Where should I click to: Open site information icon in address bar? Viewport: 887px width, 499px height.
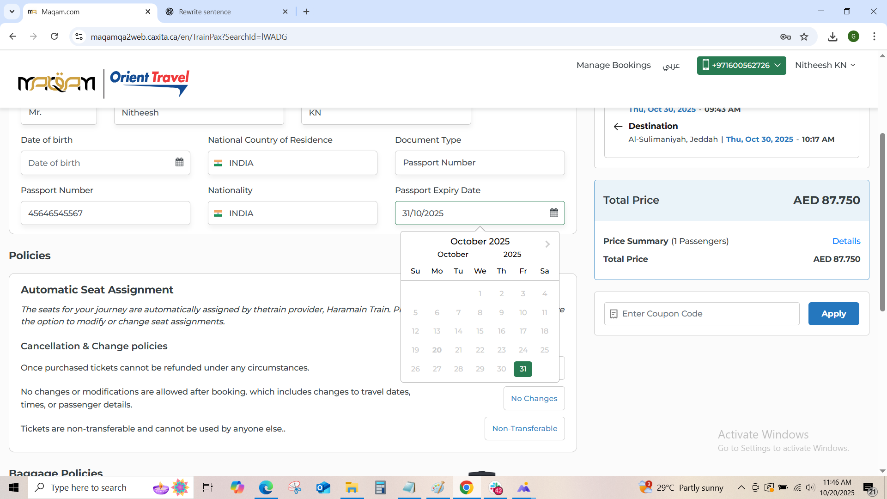click(79, 37)
